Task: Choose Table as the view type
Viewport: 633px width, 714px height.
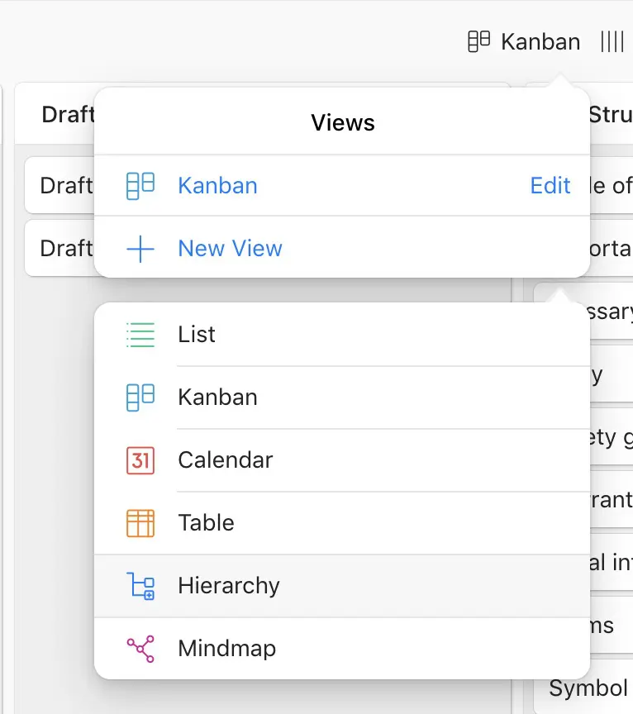Action: [206, 523]
